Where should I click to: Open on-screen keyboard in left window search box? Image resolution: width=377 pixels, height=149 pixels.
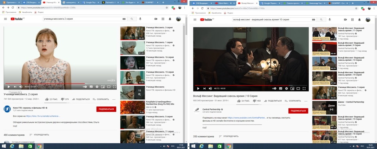coord(124,19)
